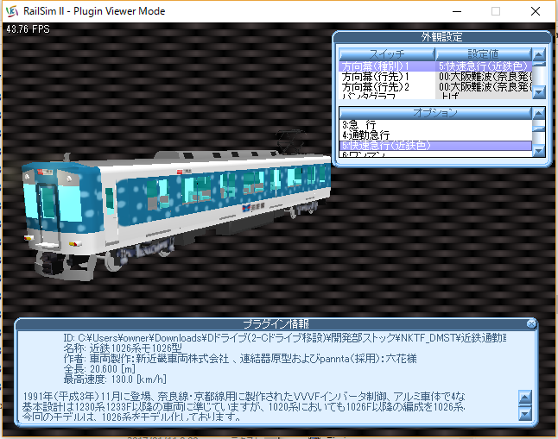
Task: Click setting value 5:快速急行(近鉄色) in first row
Action: point(484,66)
